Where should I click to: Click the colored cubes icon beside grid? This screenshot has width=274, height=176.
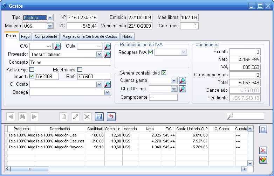(x=263, y=160)
